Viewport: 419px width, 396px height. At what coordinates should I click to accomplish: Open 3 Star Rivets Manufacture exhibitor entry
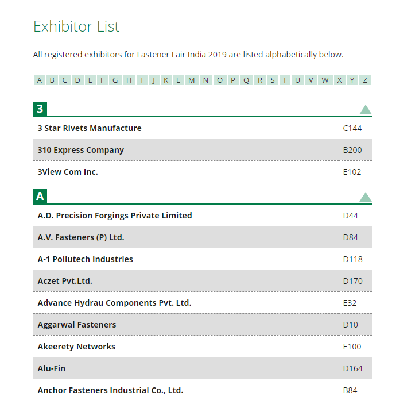tap(90, 128)
